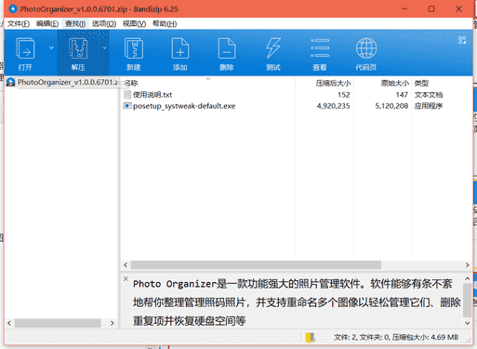This screenshot has width=477, height=349.
Task: Click the Photo Organizer description comment text
Action: click(x=297, y=302)
